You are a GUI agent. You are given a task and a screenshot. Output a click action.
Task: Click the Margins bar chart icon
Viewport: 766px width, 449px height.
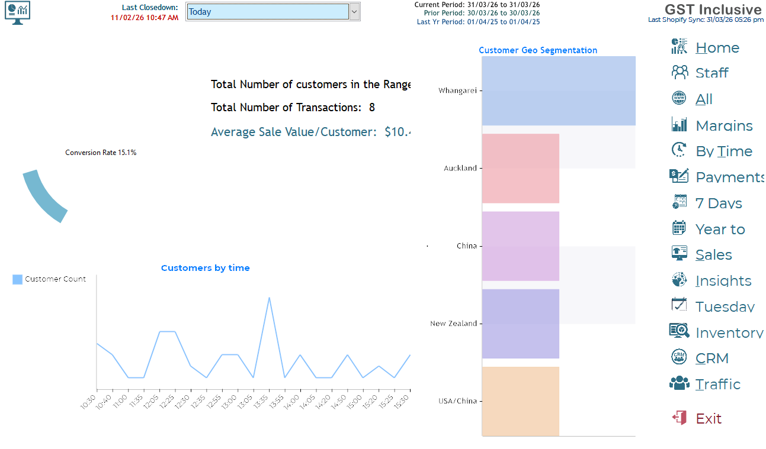680,124
